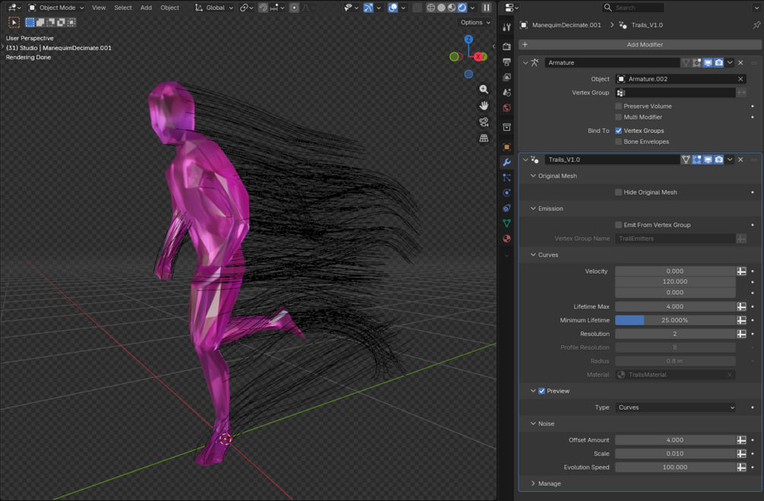
Task: Toggle Trails_V1.0 edit mode display
Action: (x=697, y=160)
